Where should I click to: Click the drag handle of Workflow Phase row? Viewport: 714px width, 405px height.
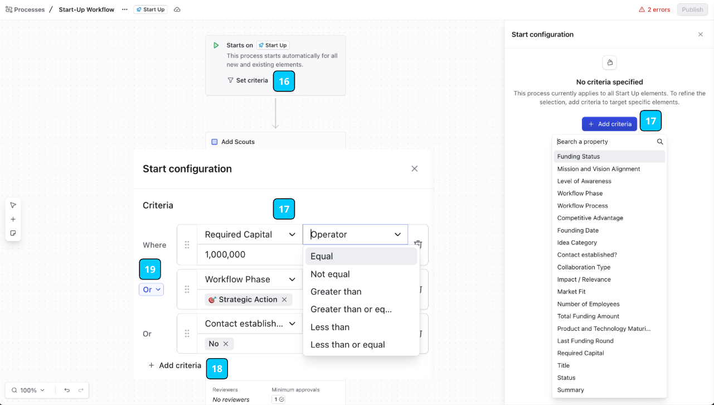tap(187, 290)
